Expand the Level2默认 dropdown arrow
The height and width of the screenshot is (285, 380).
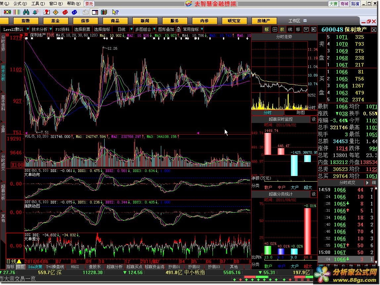tap(27, 29)
